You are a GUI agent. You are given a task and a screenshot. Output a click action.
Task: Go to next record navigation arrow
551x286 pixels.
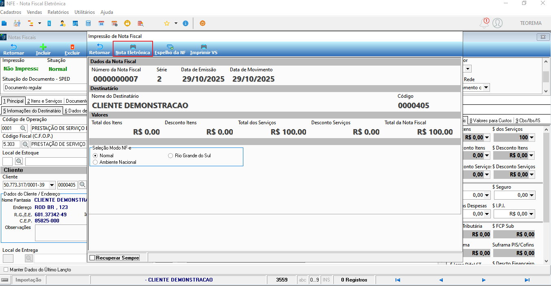[x=484, y=280]
